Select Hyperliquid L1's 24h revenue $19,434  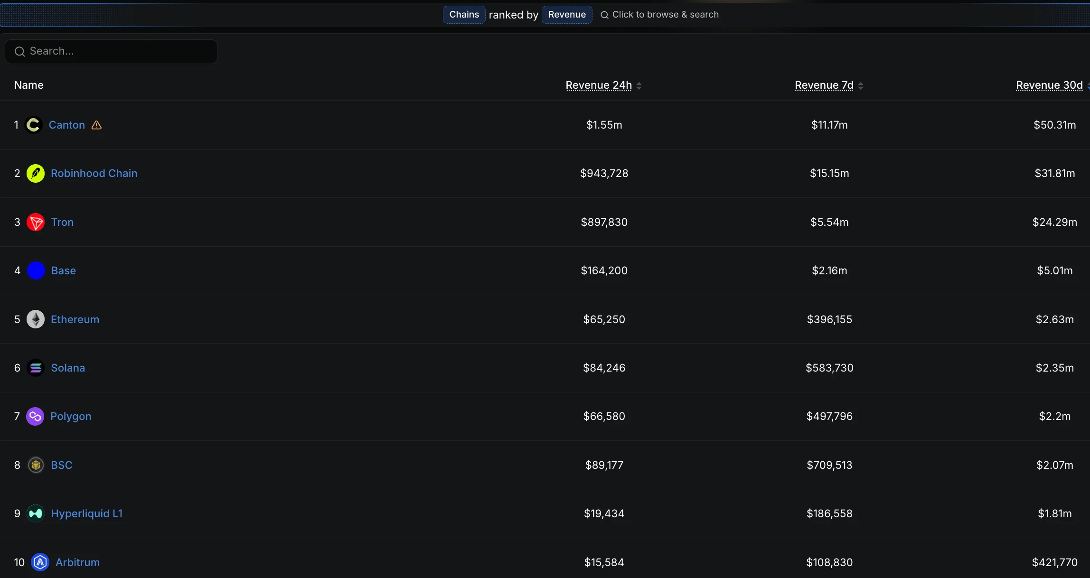click(604, 513)
